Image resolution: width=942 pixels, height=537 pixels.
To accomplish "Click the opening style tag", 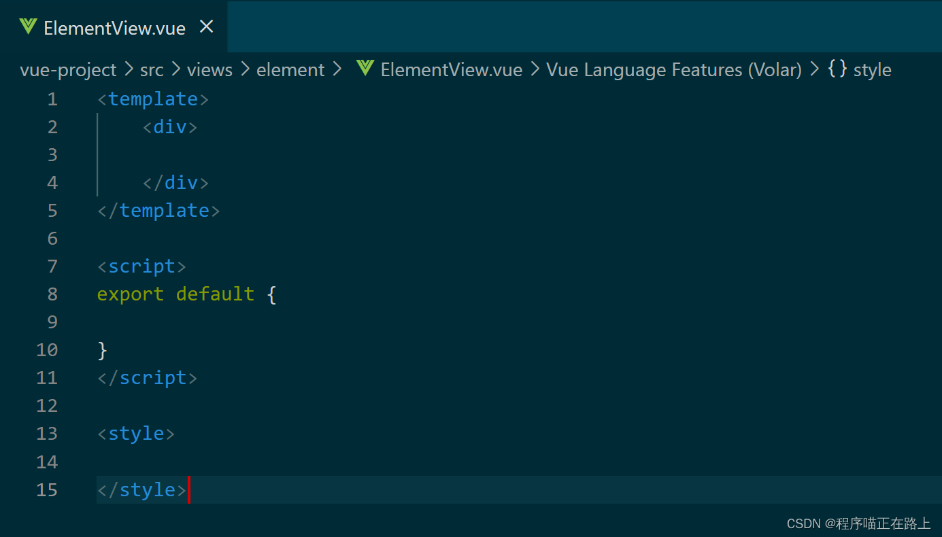I will tap(136, 434).
